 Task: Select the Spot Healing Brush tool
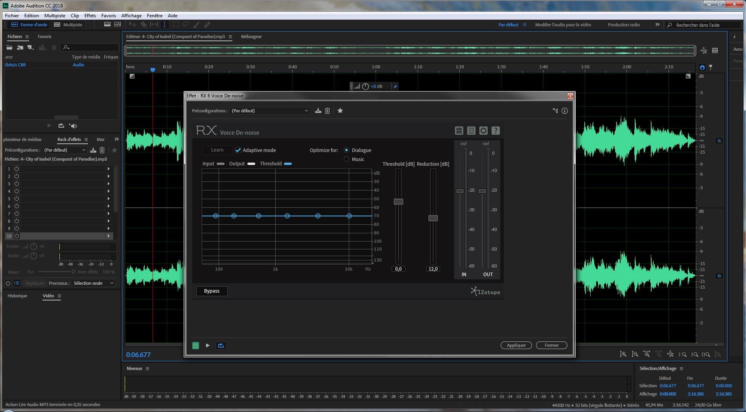(x=207, y=24)
